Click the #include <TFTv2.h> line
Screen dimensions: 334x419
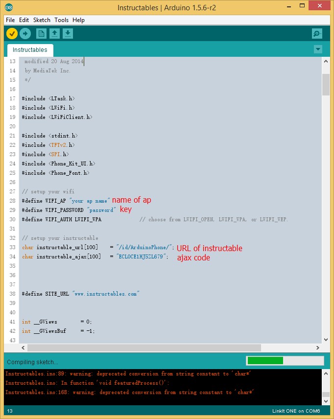point(48,145)
